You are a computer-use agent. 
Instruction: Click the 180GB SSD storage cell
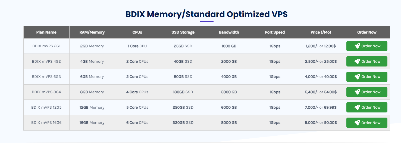[x=183, y=92]
